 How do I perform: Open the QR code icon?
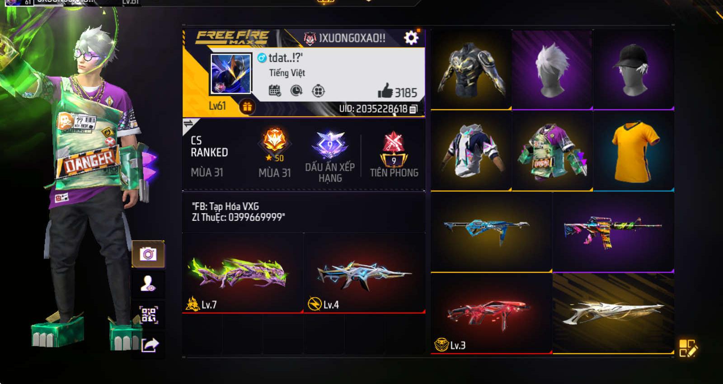click(x=148, y=315)
